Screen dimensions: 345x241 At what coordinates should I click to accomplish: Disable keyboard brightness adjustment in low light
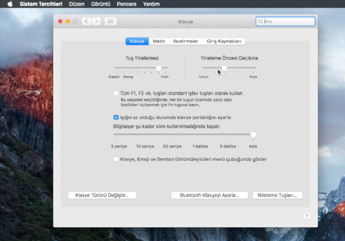pos(116,117)
